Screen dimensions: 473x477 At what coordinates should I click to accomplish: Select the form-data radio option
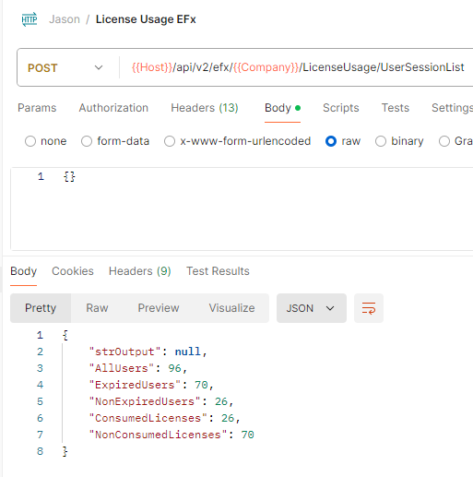tap(87, 141)
